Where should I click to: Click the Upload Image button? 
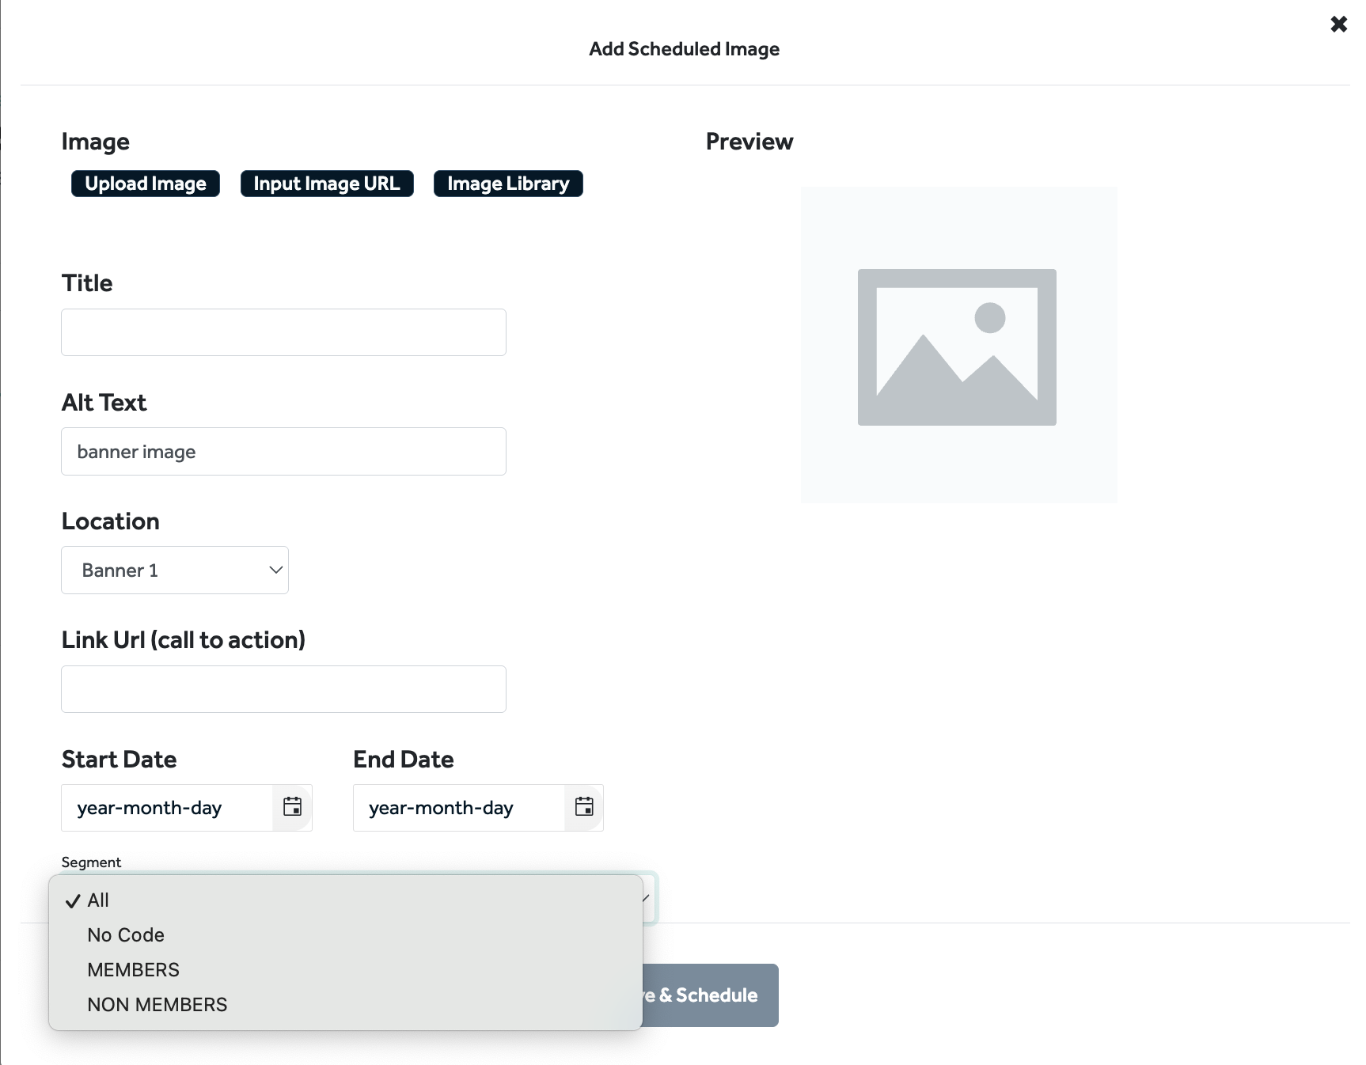pyautogui.click(x=146, y=184)
